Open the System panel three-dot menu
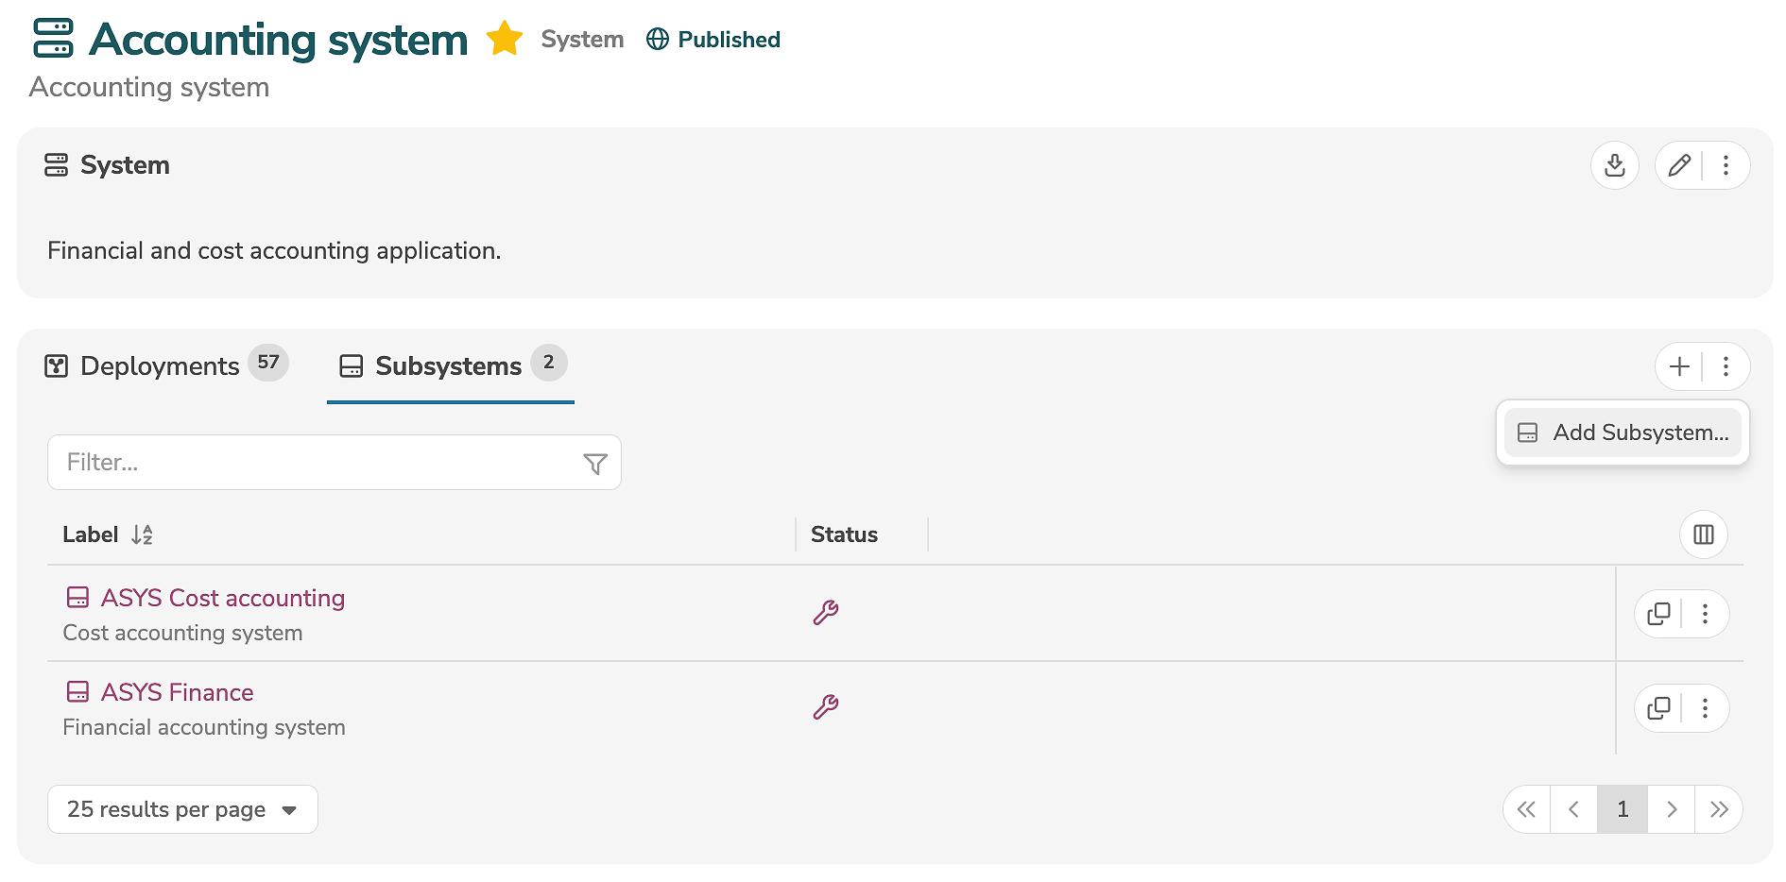 point(1726,165)
